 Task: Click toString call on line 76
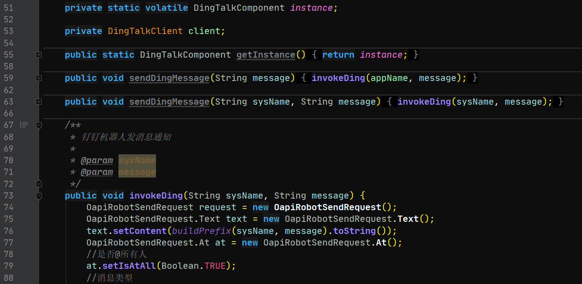(354, 231)
